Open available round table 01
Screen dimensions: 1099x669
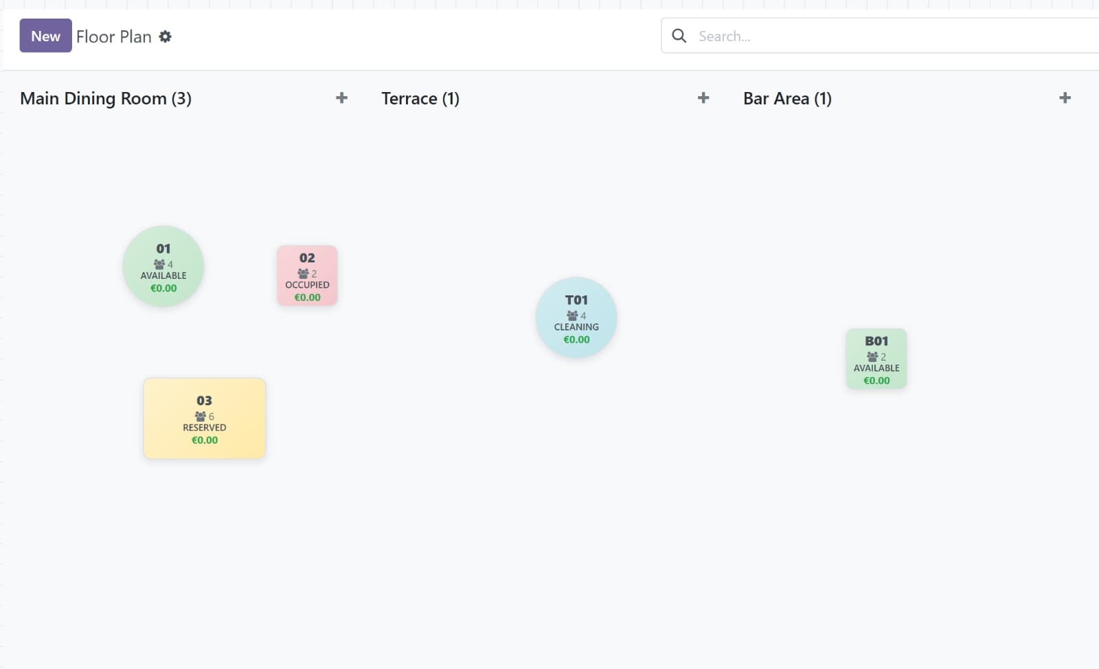(163, 267)
